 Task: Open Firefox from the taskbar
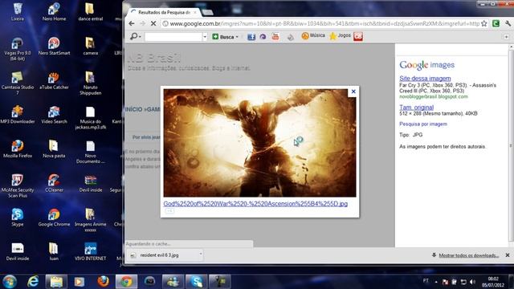click(103, 282)
